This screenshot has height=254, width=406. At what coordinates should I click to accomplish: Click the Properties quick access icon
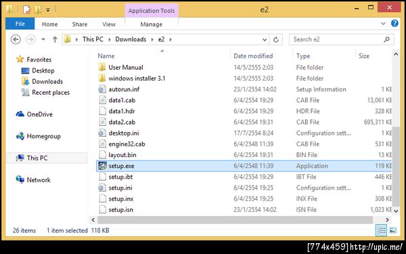tap(26, 10)
